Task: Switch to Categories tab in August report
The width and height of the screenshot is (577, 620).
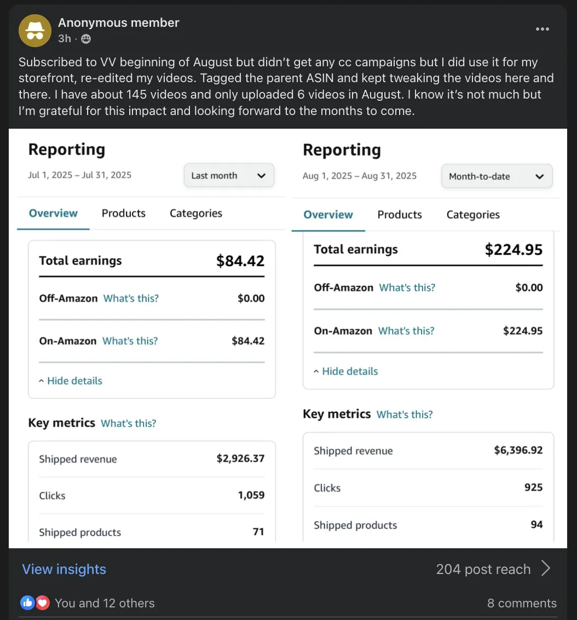Action: 473,215
